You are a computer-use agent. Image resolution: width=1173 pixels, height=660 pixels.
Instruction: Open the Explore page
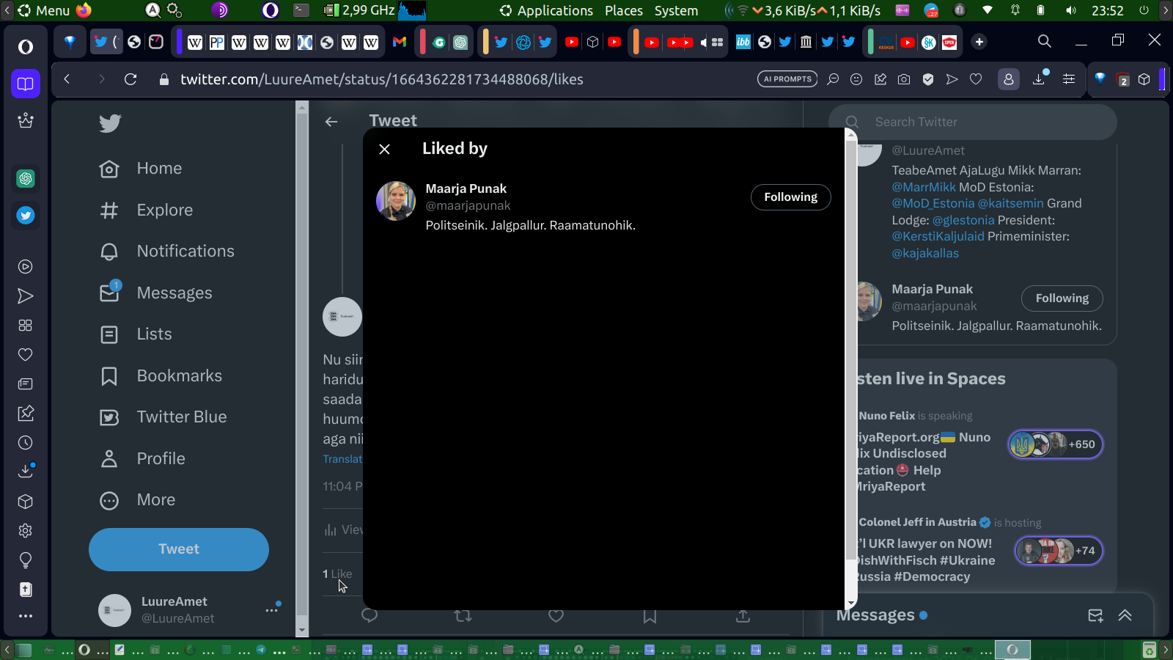pyautogui.click(x=147, y=210)
